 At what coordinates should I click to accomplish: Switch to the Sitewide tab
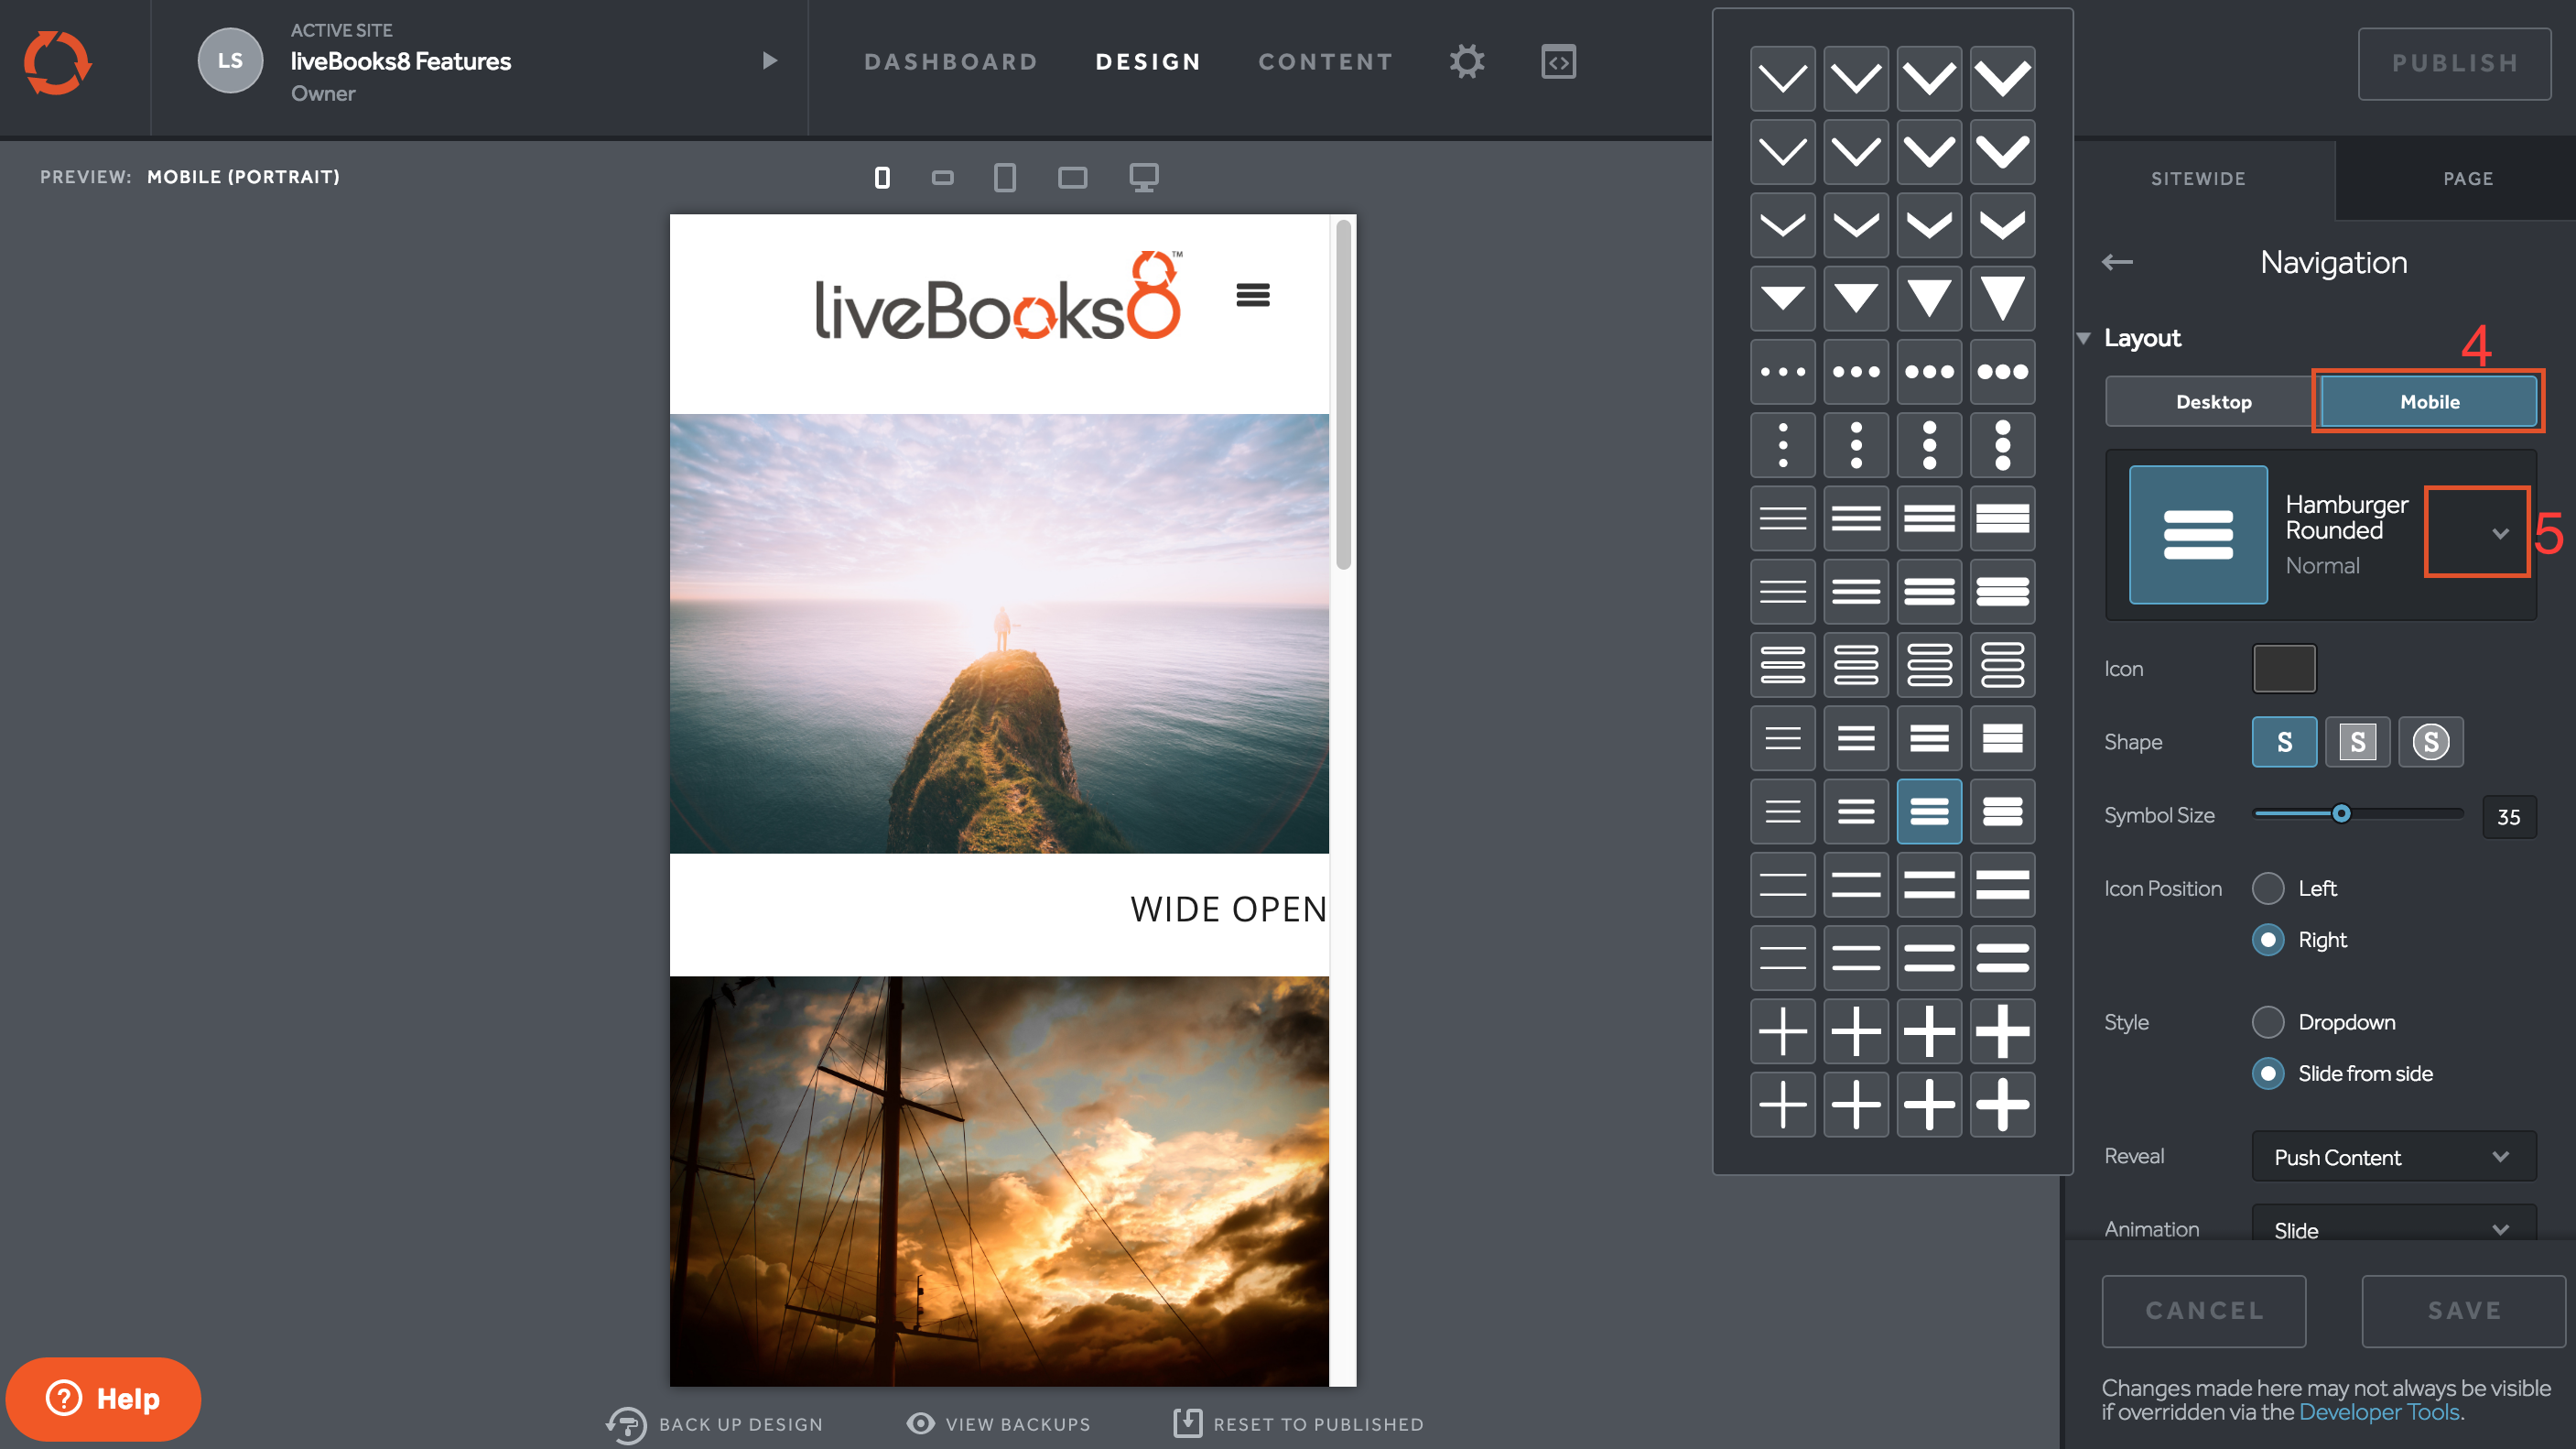tap(2198, 178)
